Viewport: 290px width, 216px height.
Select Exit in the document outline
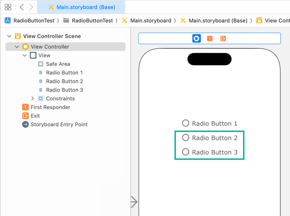[x=35, y=116]
